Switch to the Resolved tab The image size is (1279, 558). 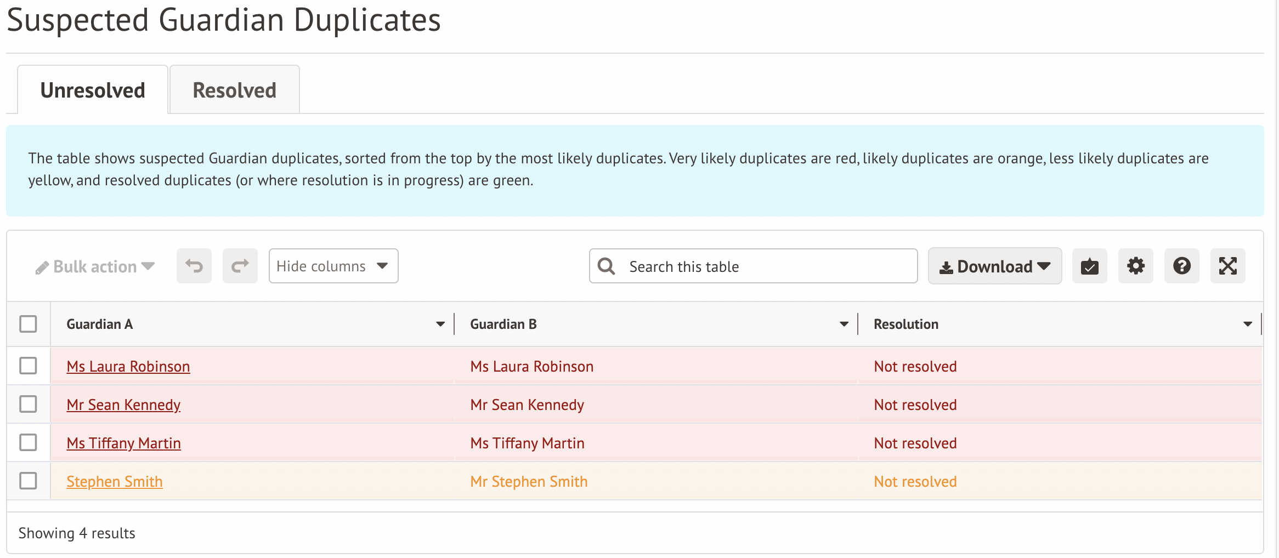click(234, 90)
